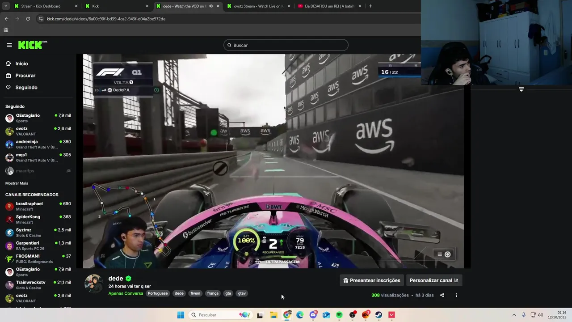
Task: Open maarifps offline channel
Action: [38, 171]
